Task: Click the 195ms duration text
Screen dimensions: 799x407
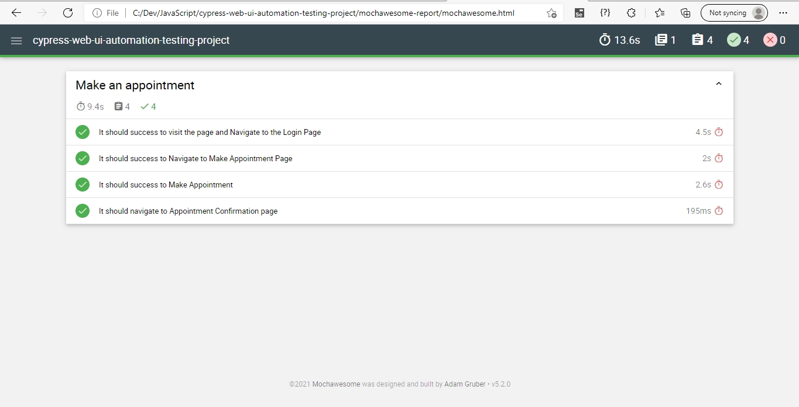Action: click(x=698, y=211)
